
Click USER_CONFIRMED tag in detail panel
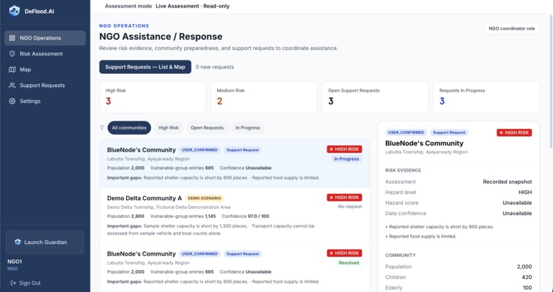click(406, 132)
